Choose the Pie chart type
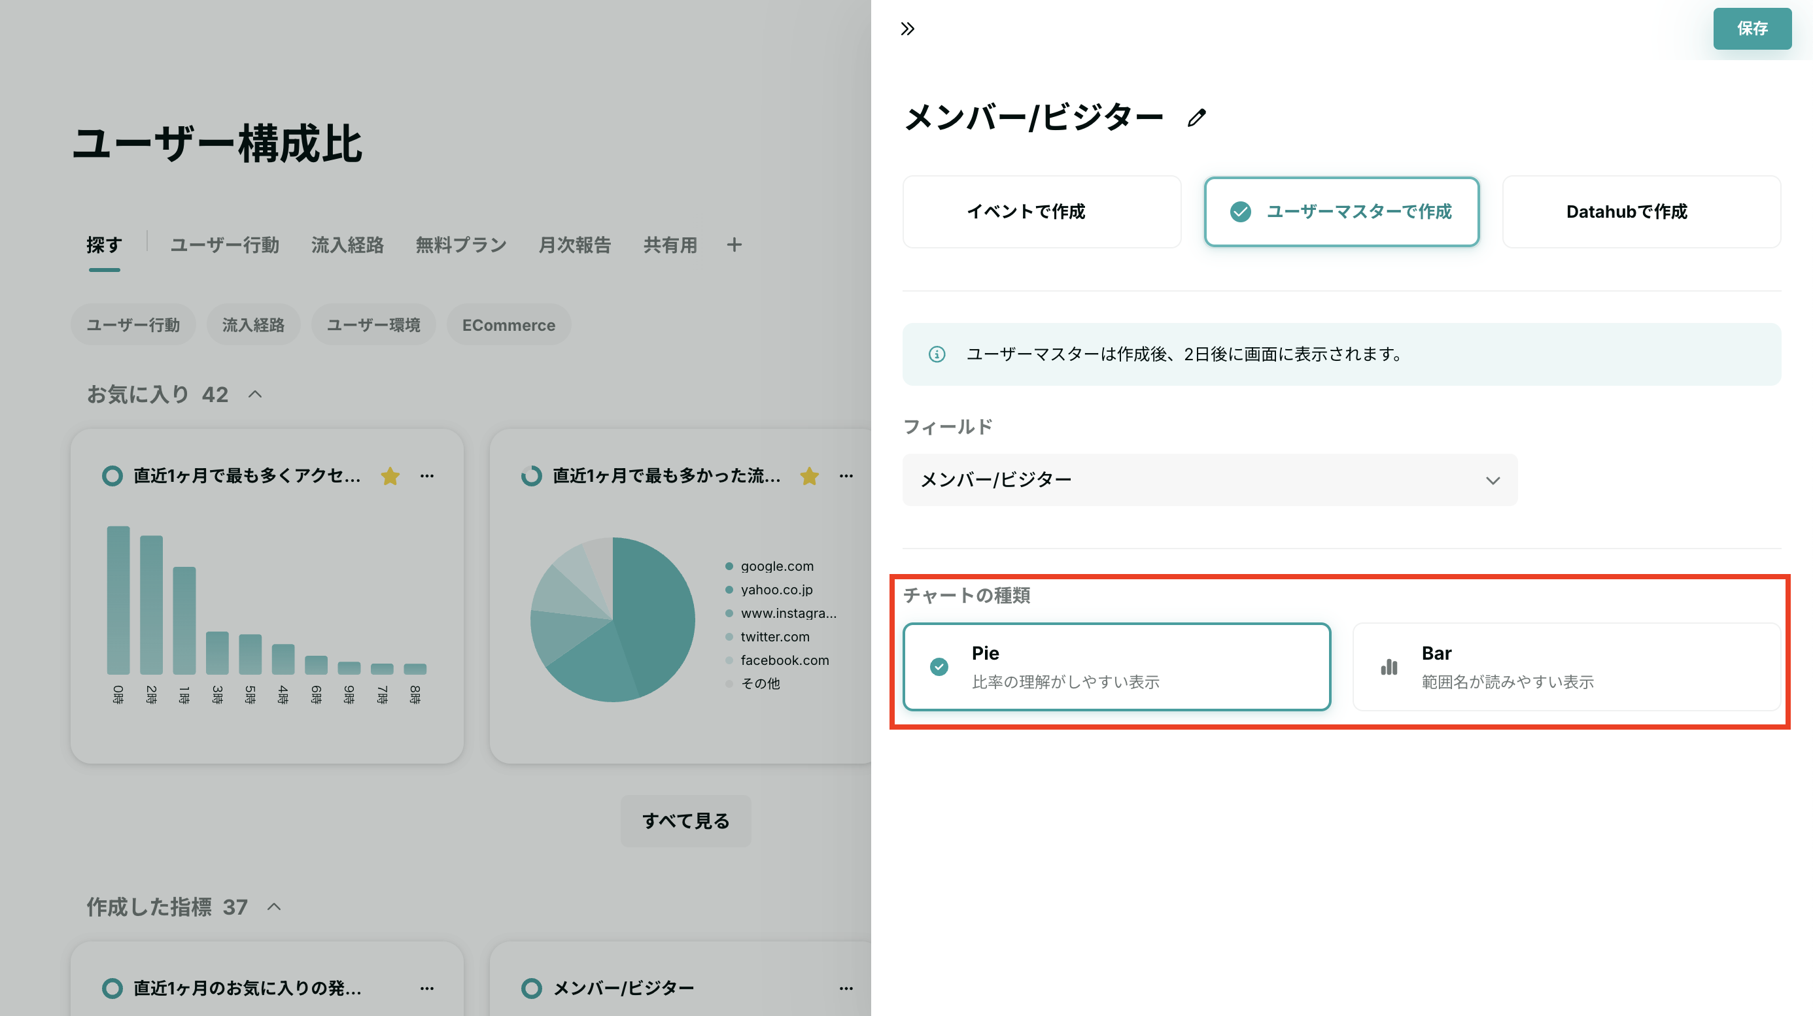The height and width of the screenshot is (1016, 1813). (1117, 667)
